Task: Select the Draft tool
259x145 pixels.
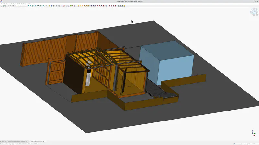Action: tap(114, 6)
